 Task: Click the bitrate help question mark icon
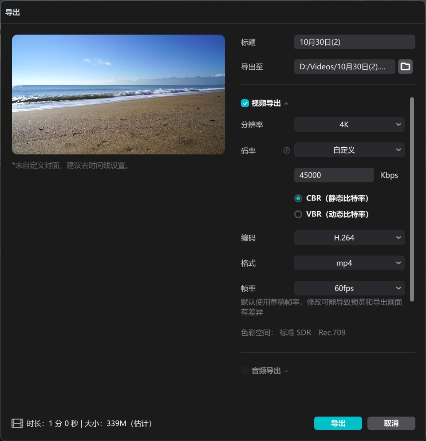(x=286, y=150)
